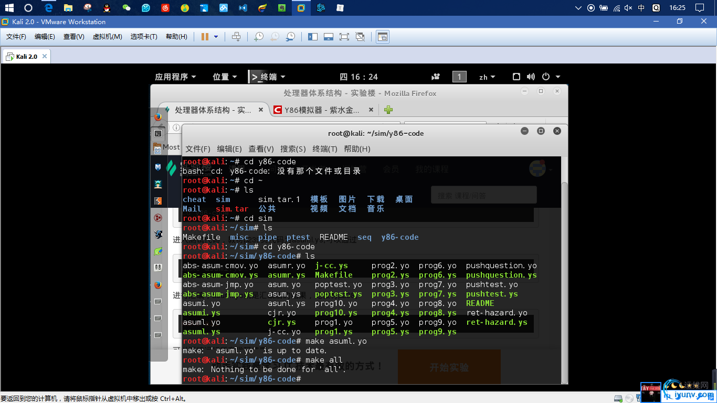Click the volume speaker icon in Kali top bar
The width and height of the screenshot is (717, 403).
coord(531,77)
